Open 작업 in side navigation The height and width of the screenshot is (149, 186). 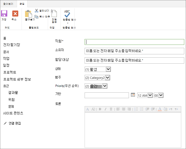point(6,59)
